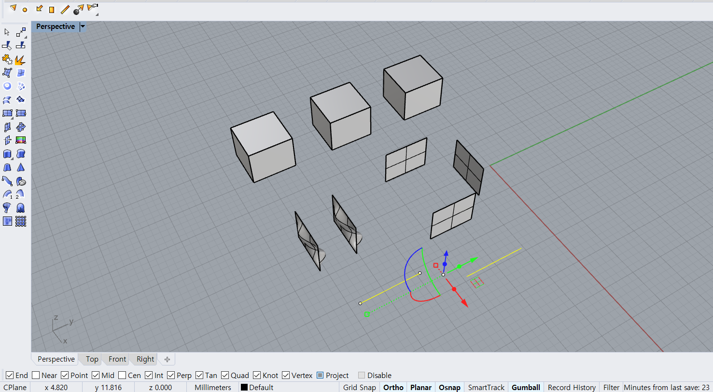The width and height of the screenshot is (713, 392).
Task: Click the Surface from point grid icon
Action: pos(21,221)
